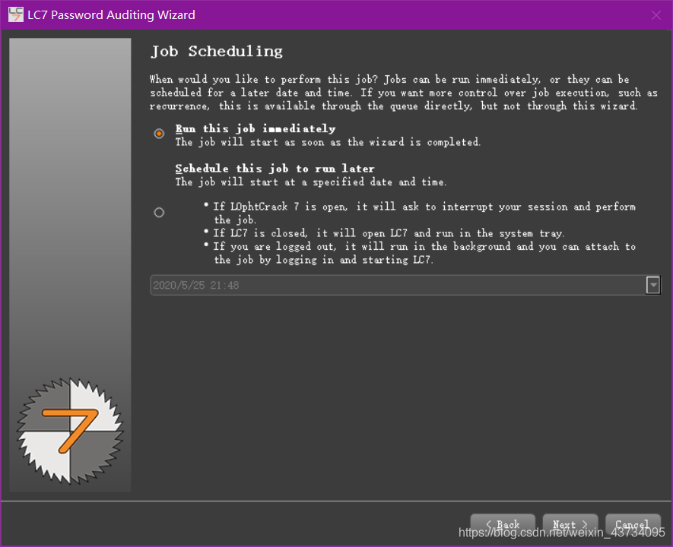This screenshot has height=547, width=673.
Task: Select the Schedule this job later radio button
Action: (159, 213)
